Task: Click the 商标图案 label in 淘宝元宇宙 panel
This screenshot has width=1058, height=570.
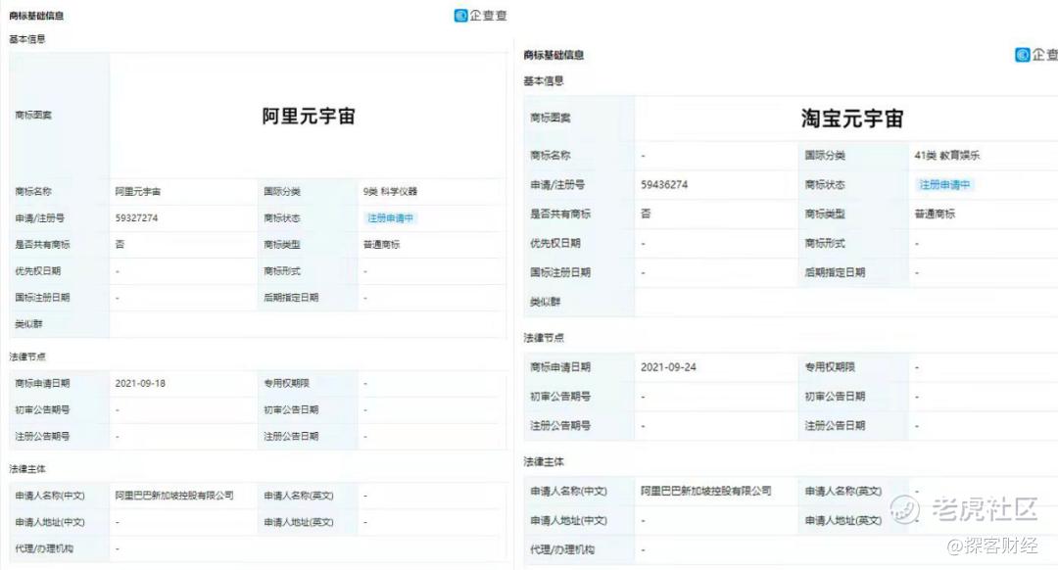Action: pos(550,118)
